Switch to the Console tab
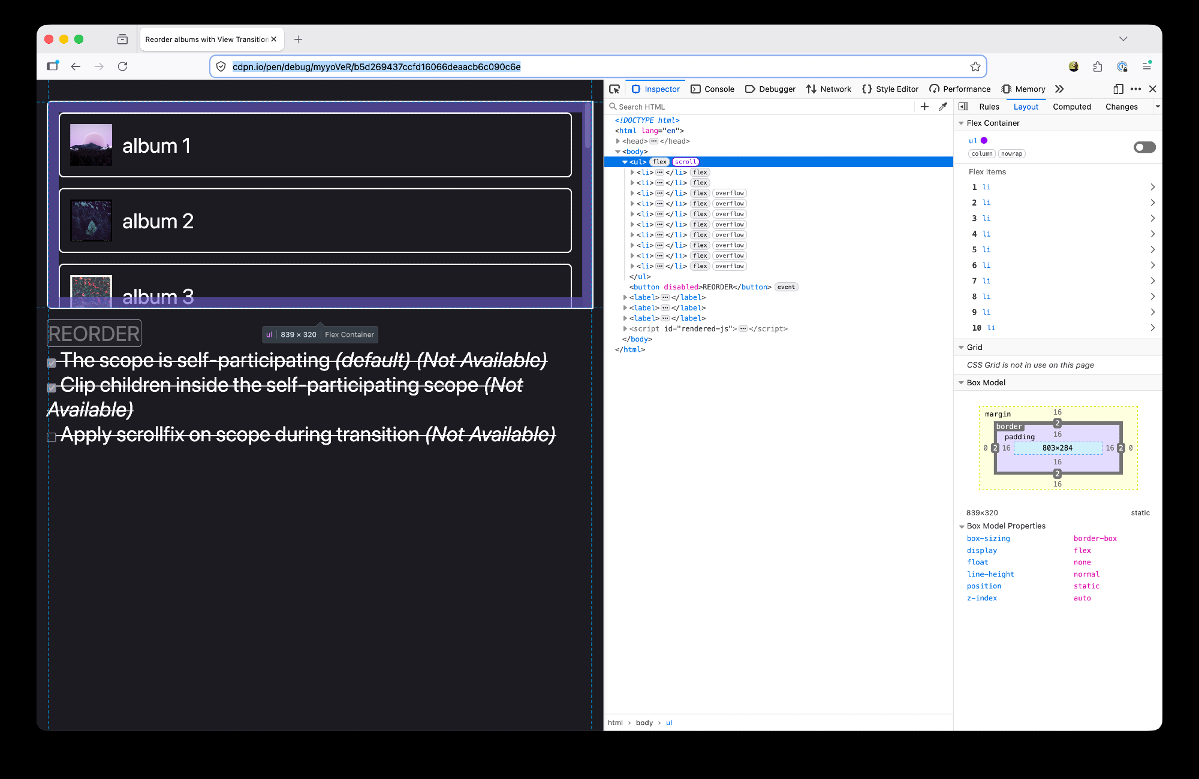Image resolution: width=1199 pixels, height=779 pixels. click(x=712, y=89)
